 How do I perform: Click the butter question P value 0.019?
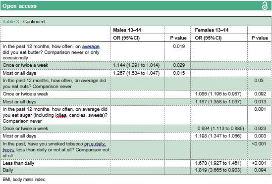(179, 46)
